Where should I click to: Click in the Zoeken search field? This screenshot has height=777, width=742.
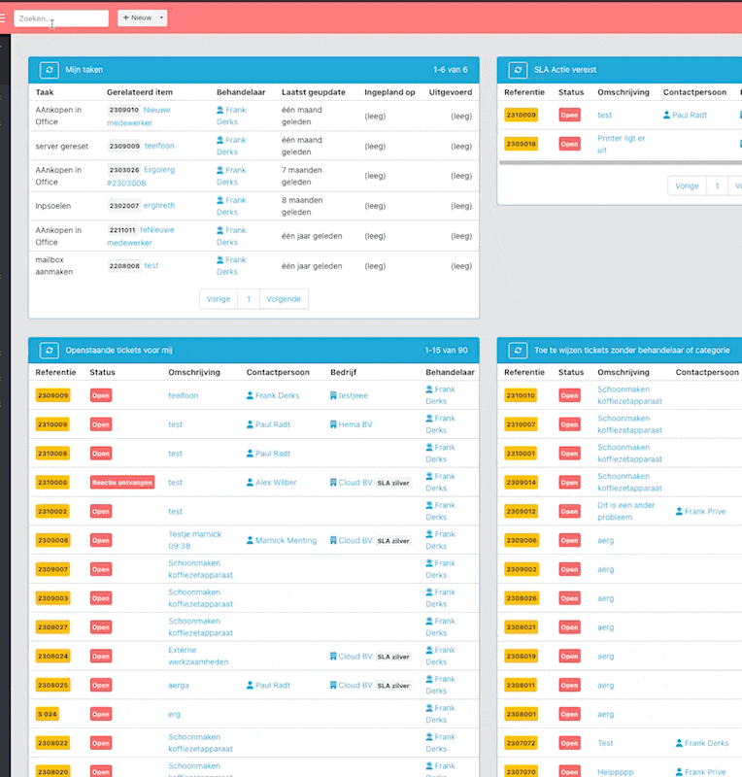point(61,18)
